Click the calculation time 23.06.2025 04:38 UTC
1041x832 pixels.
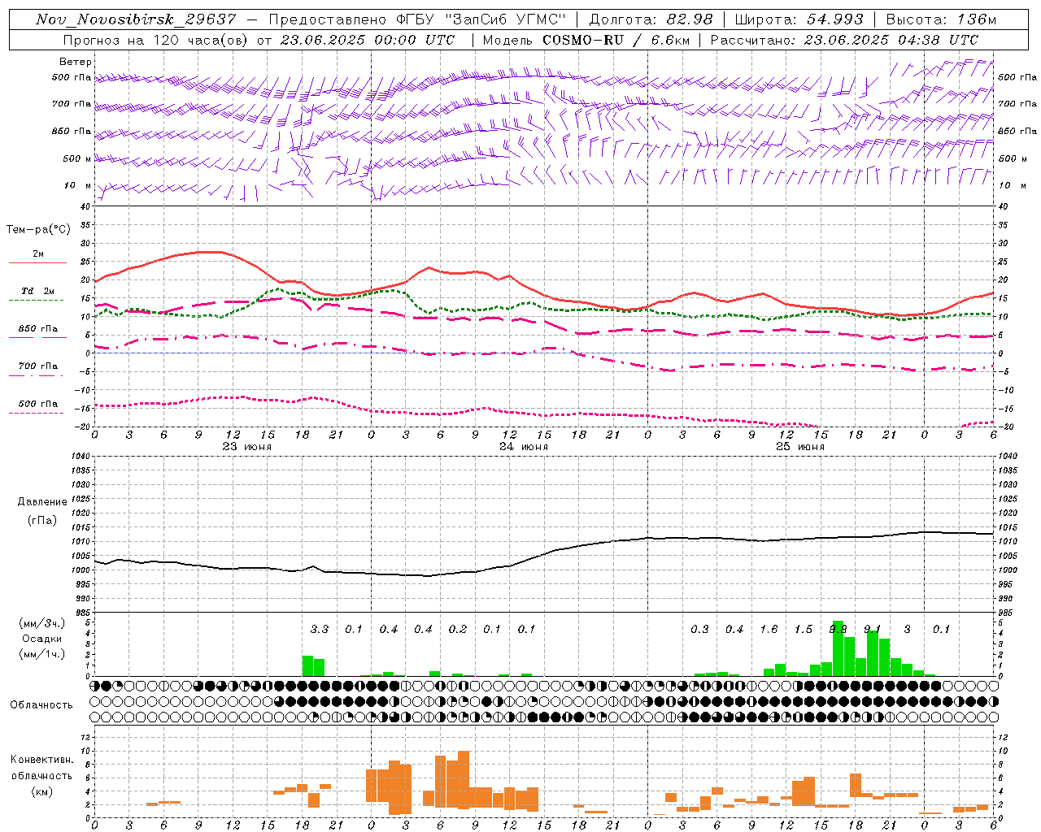click(891, 40)
